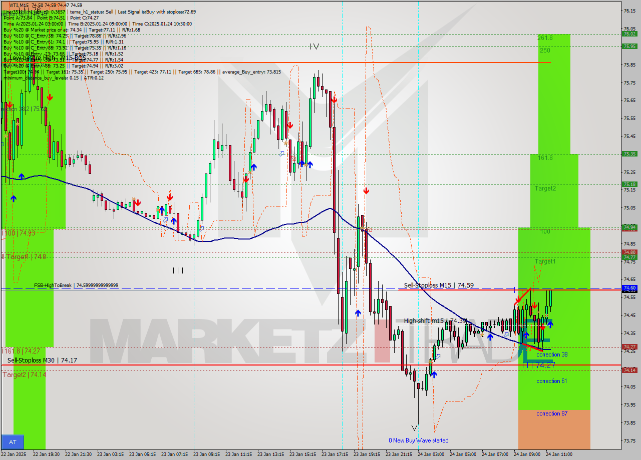Viewport: 641px width, 460px height.
Task: Click the '23 Jan 09:15' time axis label
Action: [x=207, y=454]
